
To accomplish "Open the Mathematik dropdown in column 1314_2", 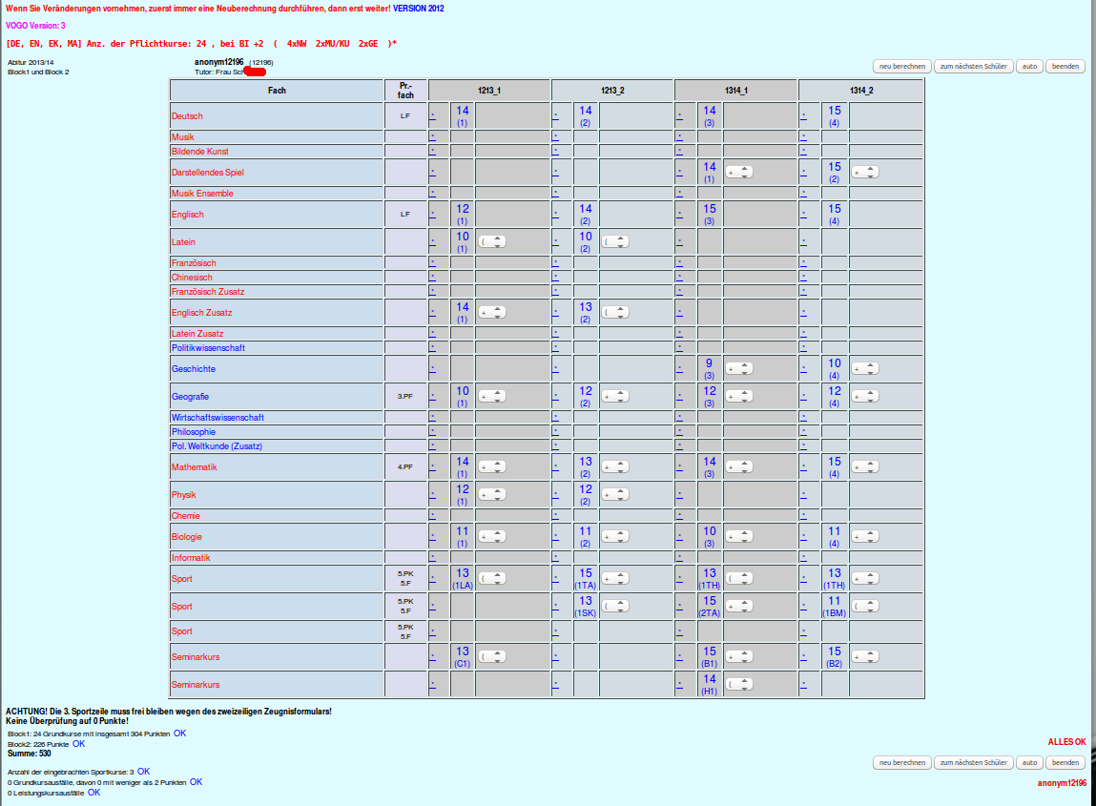I will point(864,467).
